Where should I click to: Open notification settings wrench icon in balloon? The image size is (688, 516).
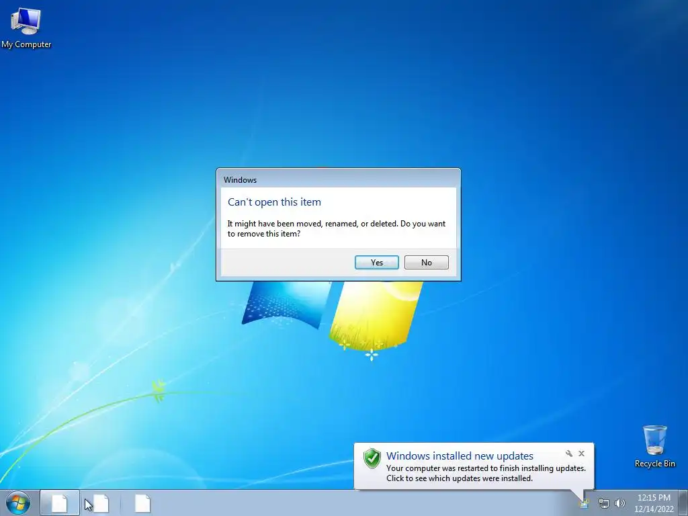click(x=568, y=454)
